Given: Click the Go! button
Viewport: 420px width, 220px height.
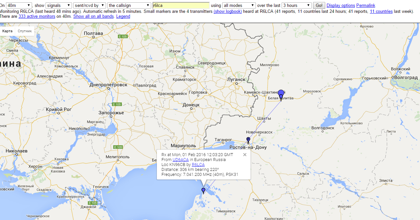Looking at the screenshot, I should click(x=319, y=5).
